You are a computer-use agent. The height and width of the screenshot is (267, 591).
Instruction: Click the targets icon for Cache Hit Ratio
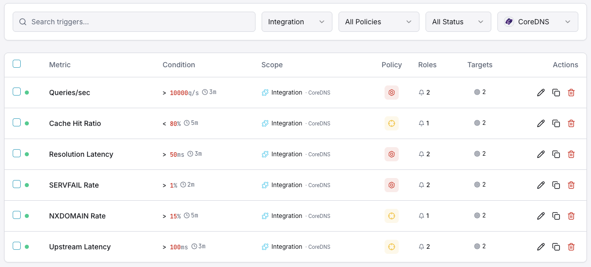[x=477, y=123]
